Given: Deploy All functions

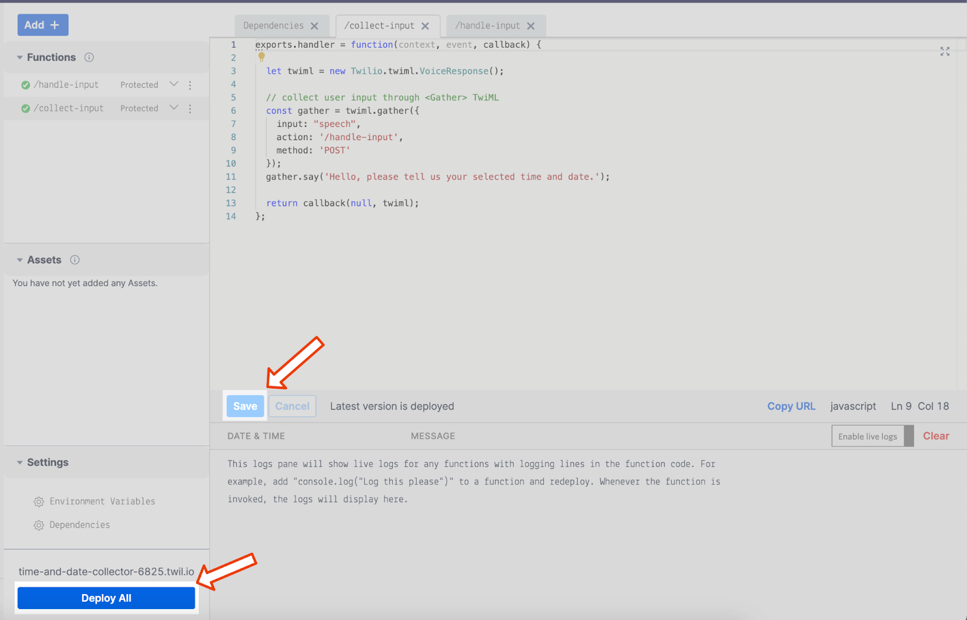Looking at the screenshot, I should pos(106,598).
